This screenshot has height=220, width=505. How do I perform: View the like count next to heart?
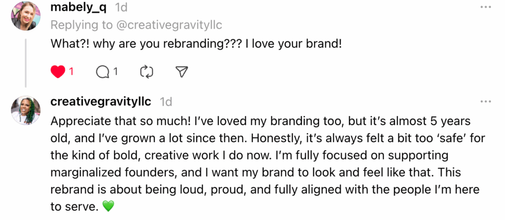pos(71,72)
